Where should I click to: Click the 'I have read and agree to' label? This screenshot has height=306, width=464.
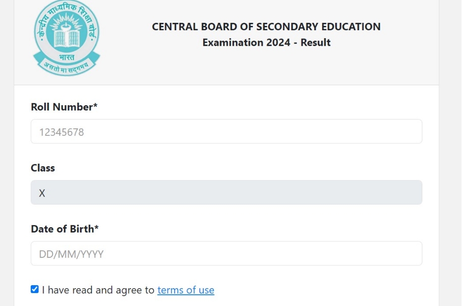coord(98,290)
